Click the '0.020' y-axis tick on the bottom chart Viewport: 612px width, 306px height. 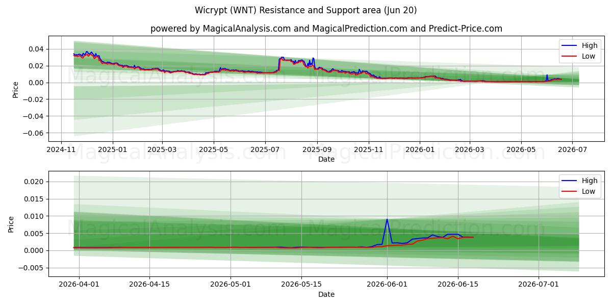[x=35, y=182]
